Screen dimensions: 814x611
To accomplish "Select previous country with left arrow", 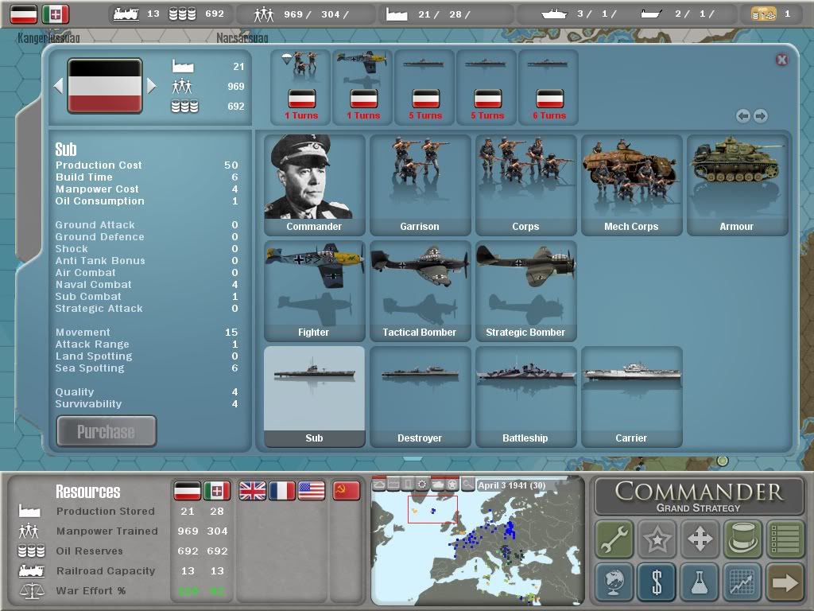I will pyautogui.click(x=58, y=86).
